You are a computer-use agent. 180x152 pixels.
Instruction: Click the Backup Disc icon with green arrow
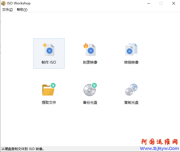[x=90, y=89]
